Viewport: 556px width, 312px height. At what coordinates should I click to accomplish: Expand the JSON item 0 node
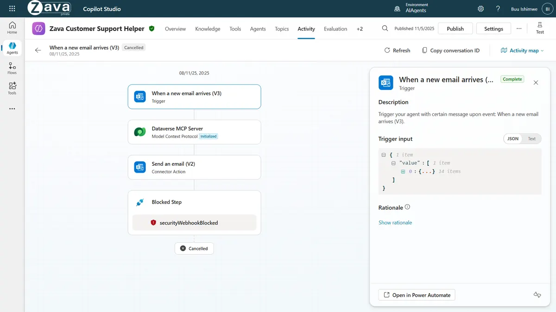point(403,172)
